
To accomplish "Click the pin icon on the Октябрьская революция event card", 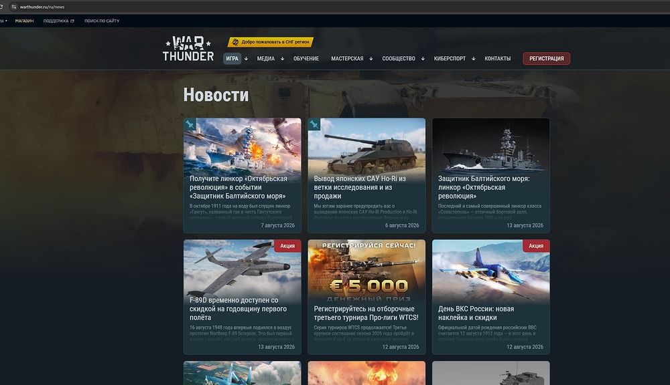I will tap(190, 124).
